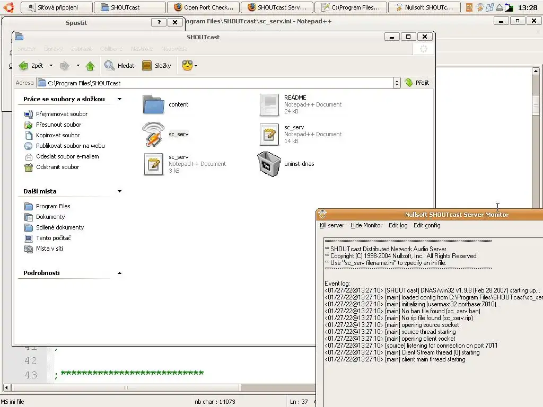
Task: Open Nápověda menu in SHOUTcast window
Action: click(x=174, y=49)
